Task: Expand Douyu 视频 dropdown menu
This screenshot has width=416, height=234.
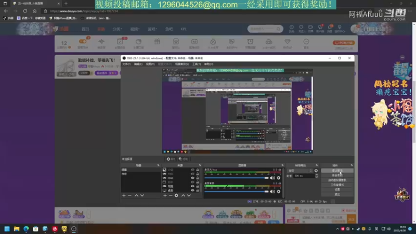Action: [135, 29]
